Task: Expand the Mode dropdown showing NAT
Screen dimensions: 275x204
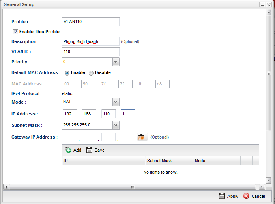Action: (116, 102)
